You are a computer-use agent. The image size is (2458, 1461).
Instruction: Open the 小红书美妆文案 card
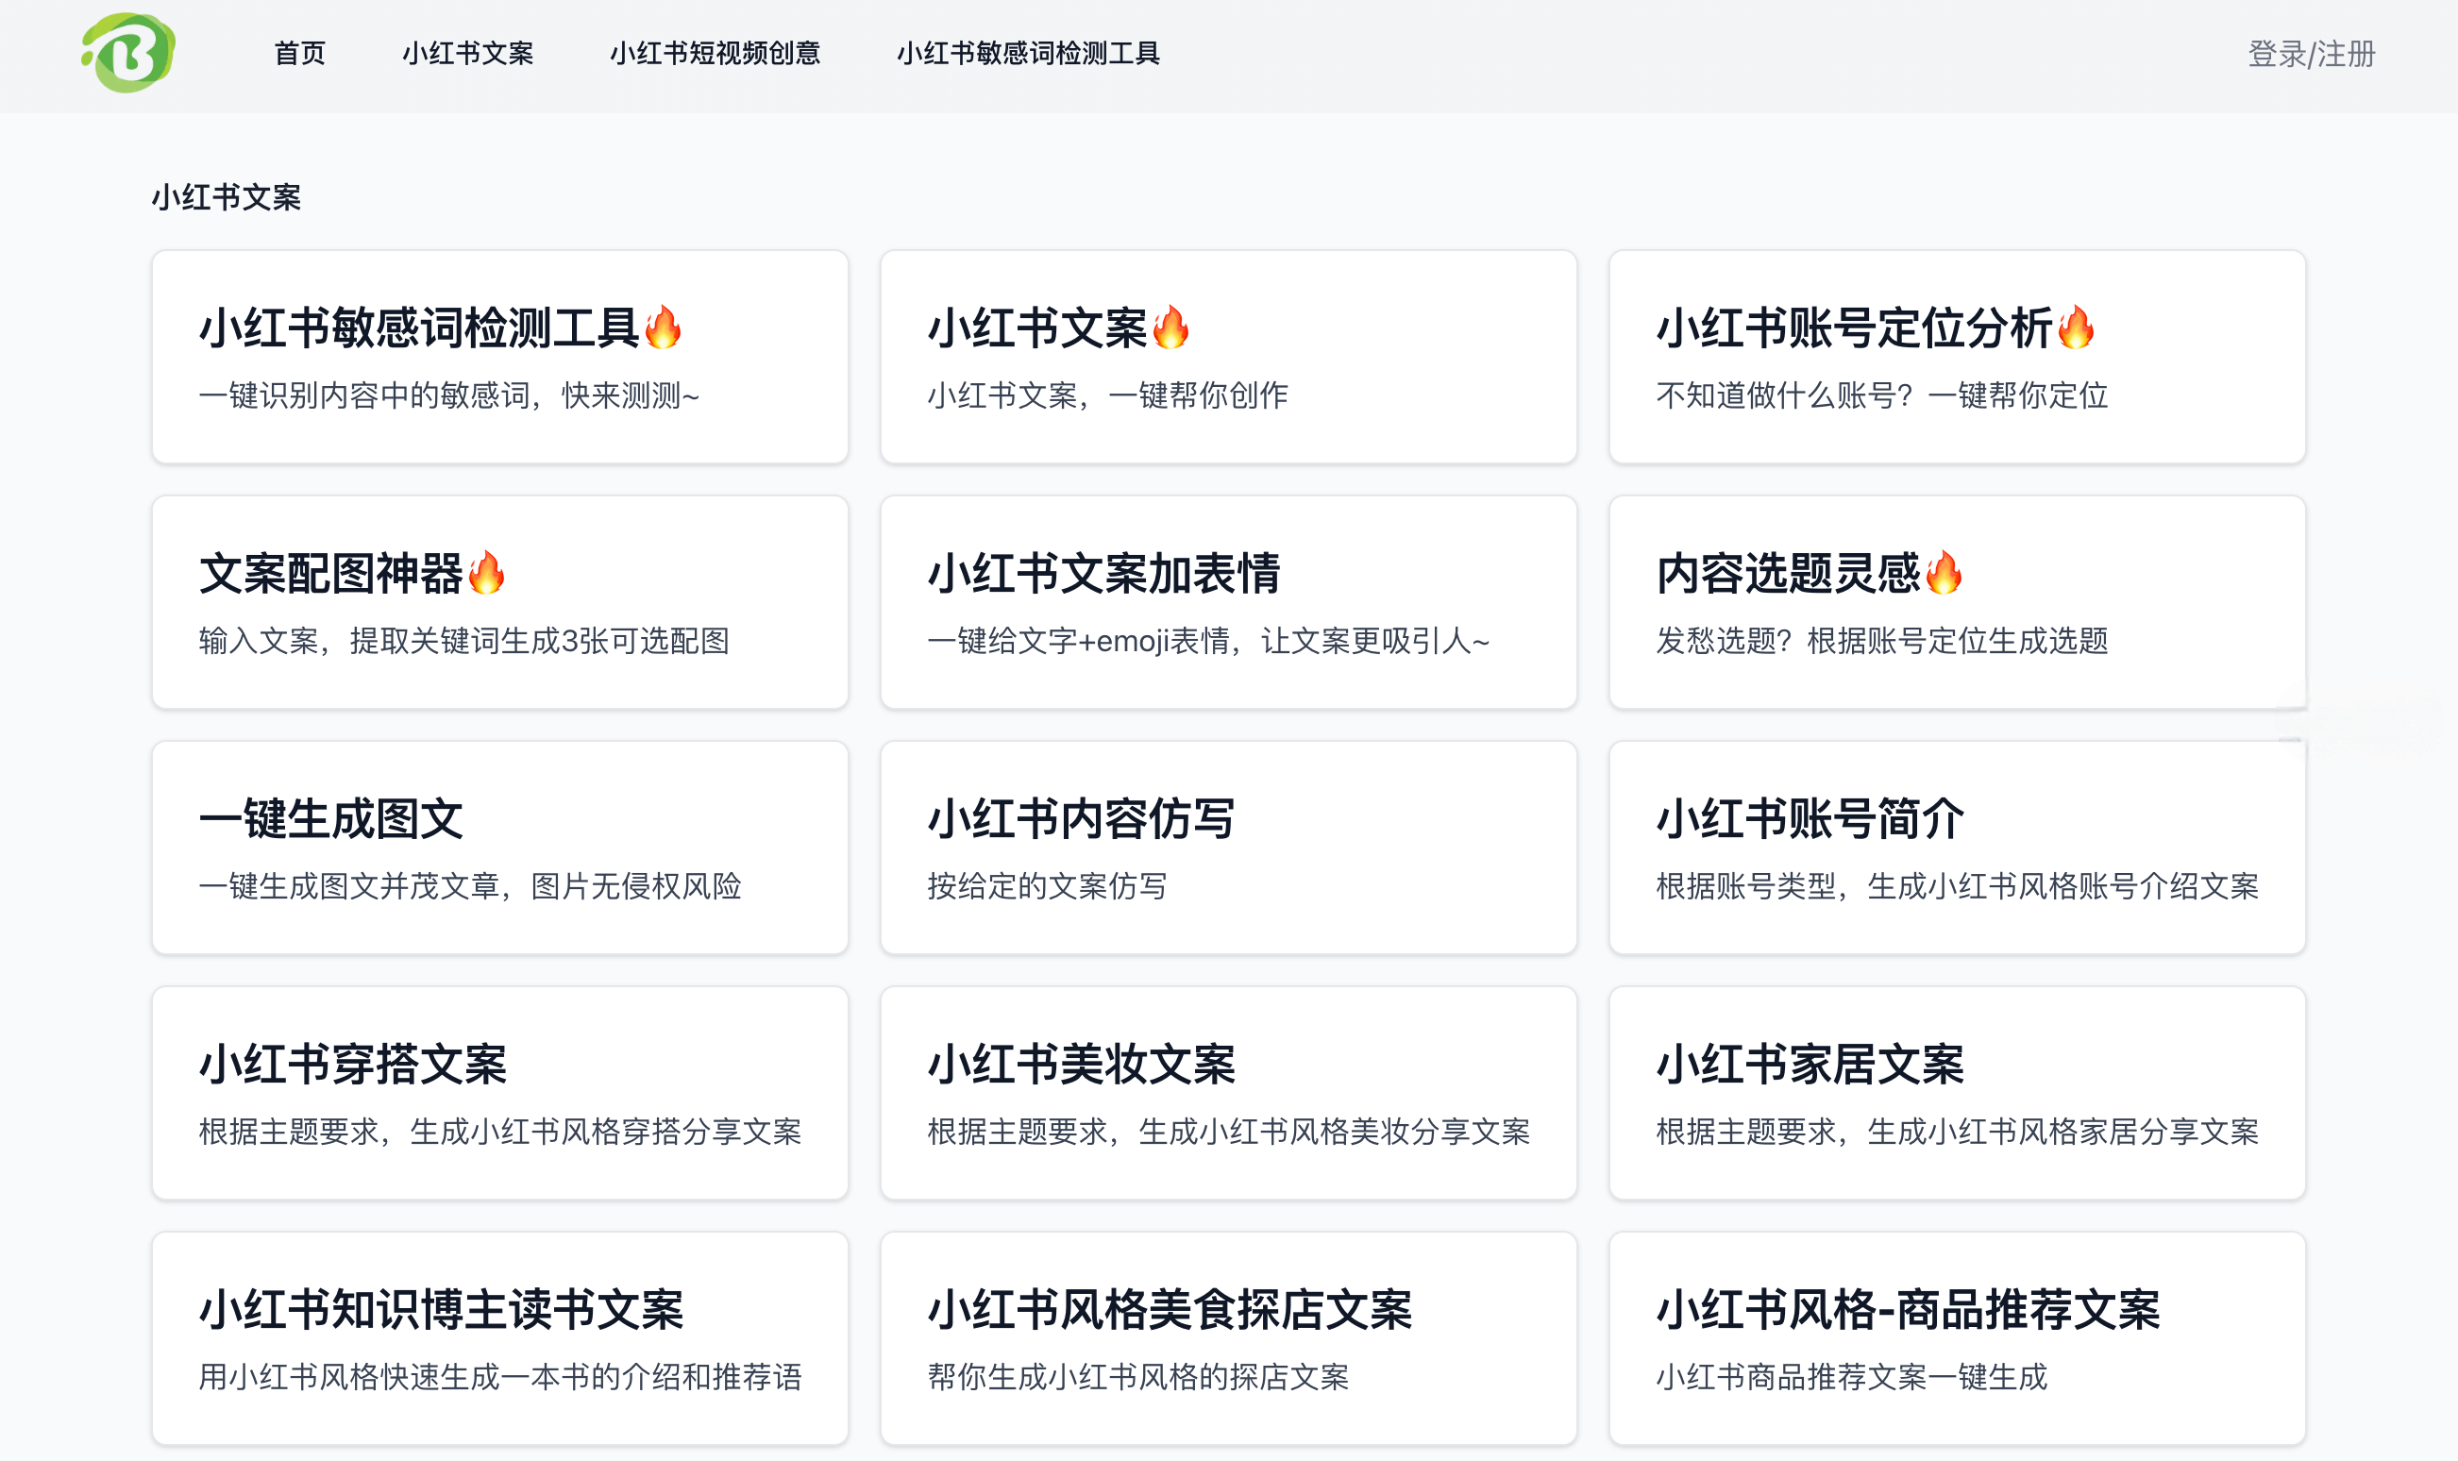(1228, 1092)
